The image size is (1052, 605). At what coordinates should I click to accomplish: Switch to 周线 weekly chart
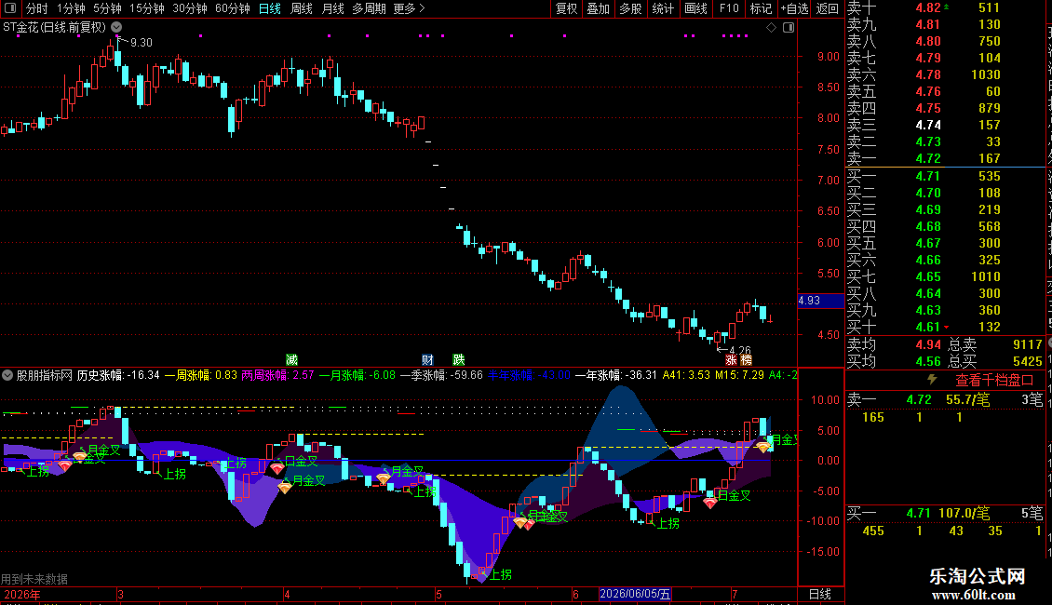[302, 8]
